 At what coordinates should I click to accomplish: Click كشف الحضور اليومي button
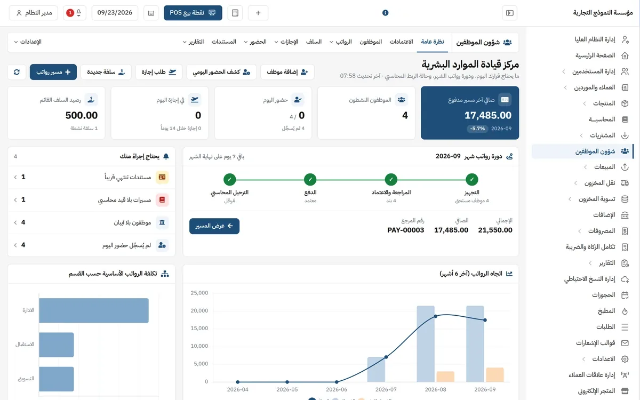pyautogui.click(x=221, y=71)
